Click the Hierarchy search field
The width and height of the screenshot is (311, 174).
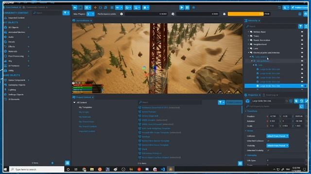271,26
